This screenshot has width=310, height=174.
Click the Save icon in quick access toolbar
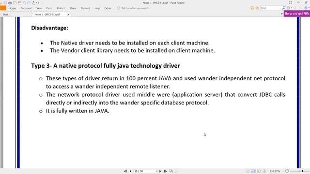pyautogui.click(x=5, y=3)
